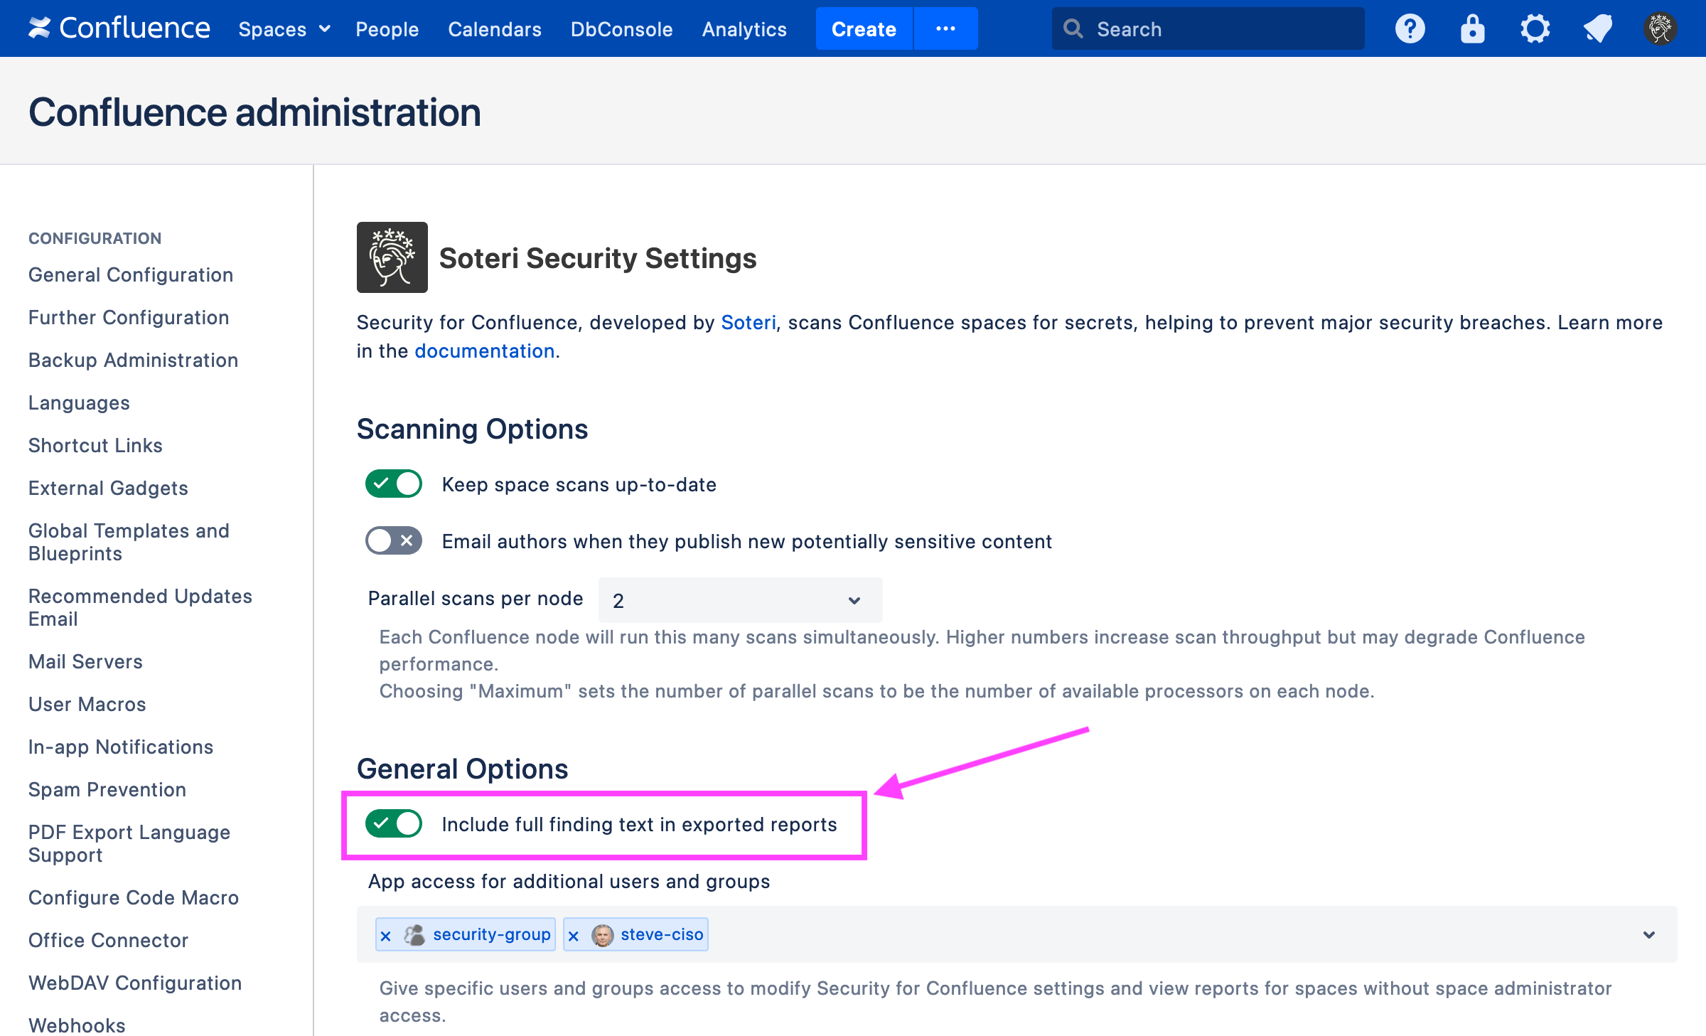This screenshot has height=1036, width=1706.
Task: Remove security-group tag with its x
Action: click(385, 936)
